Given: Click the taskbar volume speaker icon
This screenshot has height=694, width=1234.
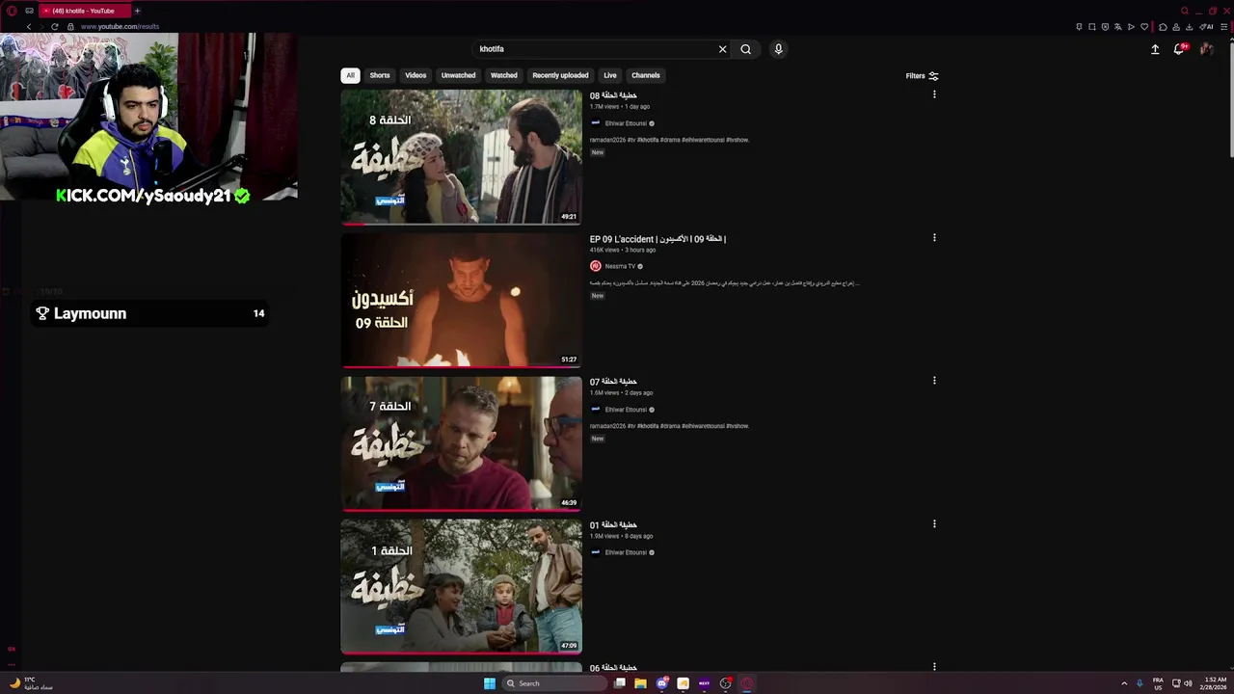Looking at the screenshot, I should [x=1188, y=683].
